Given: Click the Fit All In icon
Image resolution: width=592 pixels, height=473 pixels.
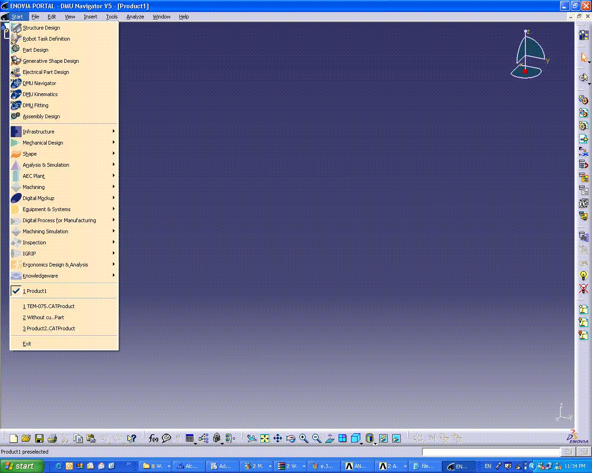Looking at the screenshot, I should tap(265, 438).
